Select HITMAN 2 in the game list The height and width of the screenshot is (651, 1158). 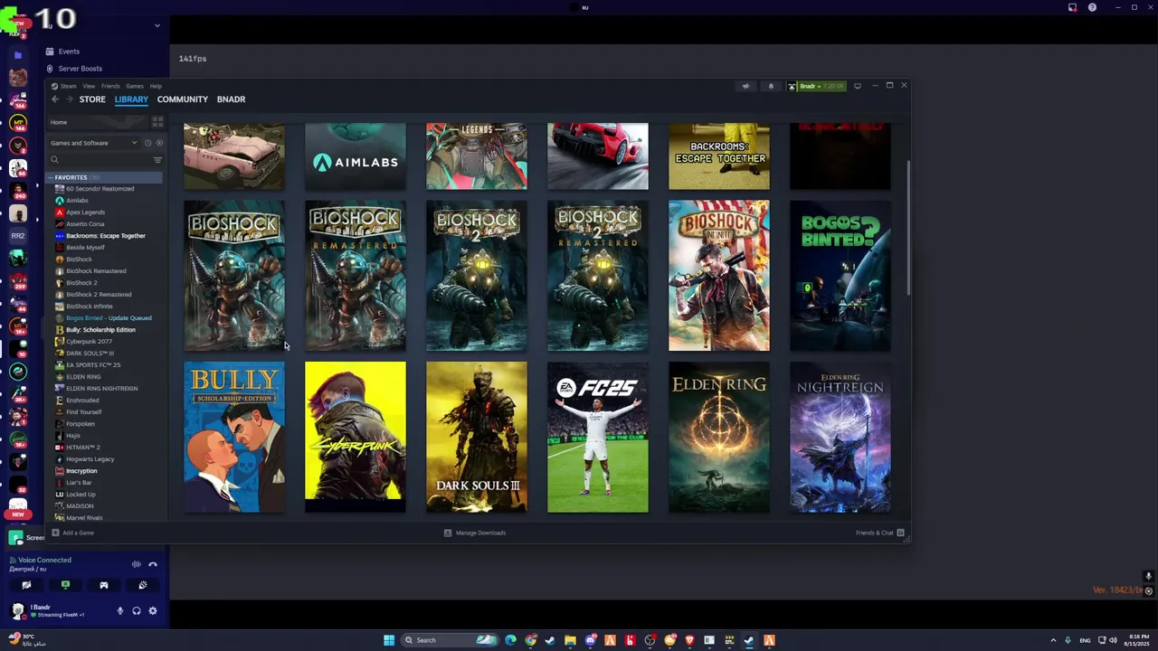83,448
